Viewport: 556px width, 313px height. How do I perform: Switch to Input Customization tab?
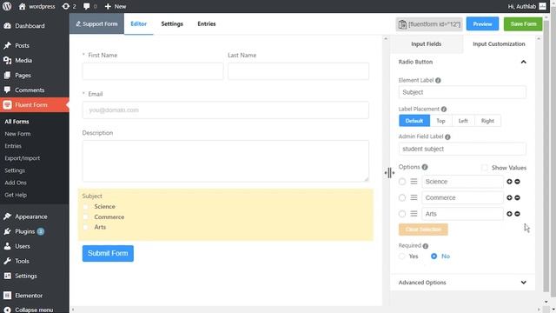[499, 44]
